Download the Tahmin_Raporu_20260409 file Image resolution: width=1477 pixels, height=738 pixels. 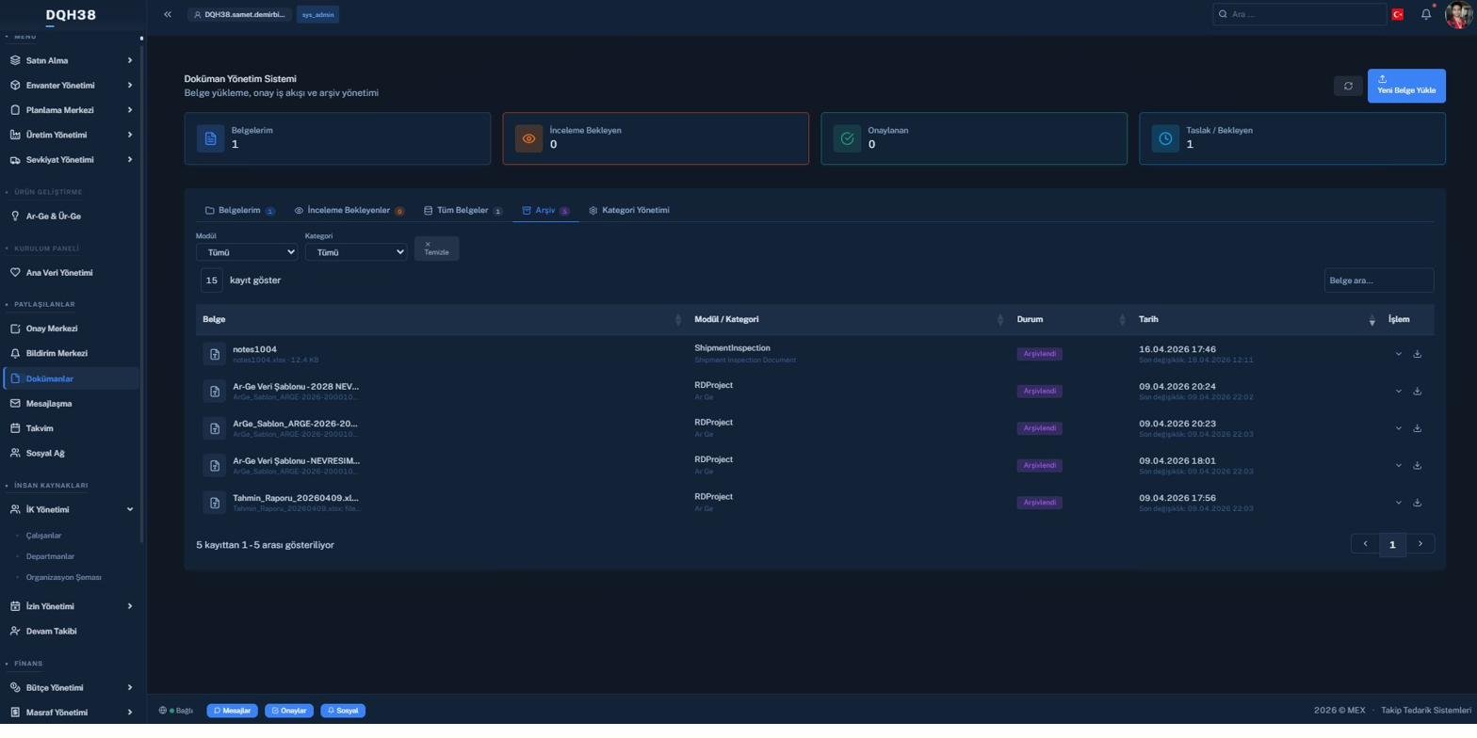click(1417, 503)
